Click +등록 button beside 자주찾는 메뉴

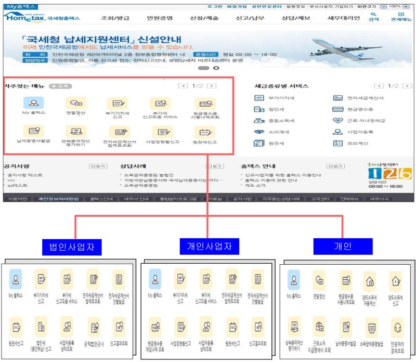tap(60, 86)
